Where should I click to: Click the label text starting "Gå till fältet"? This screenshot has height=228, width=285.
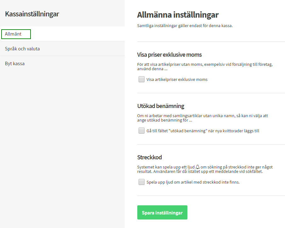pos(203,131)
